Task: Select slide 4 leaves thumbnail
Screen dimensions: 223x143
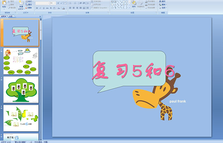Action: 21,118
